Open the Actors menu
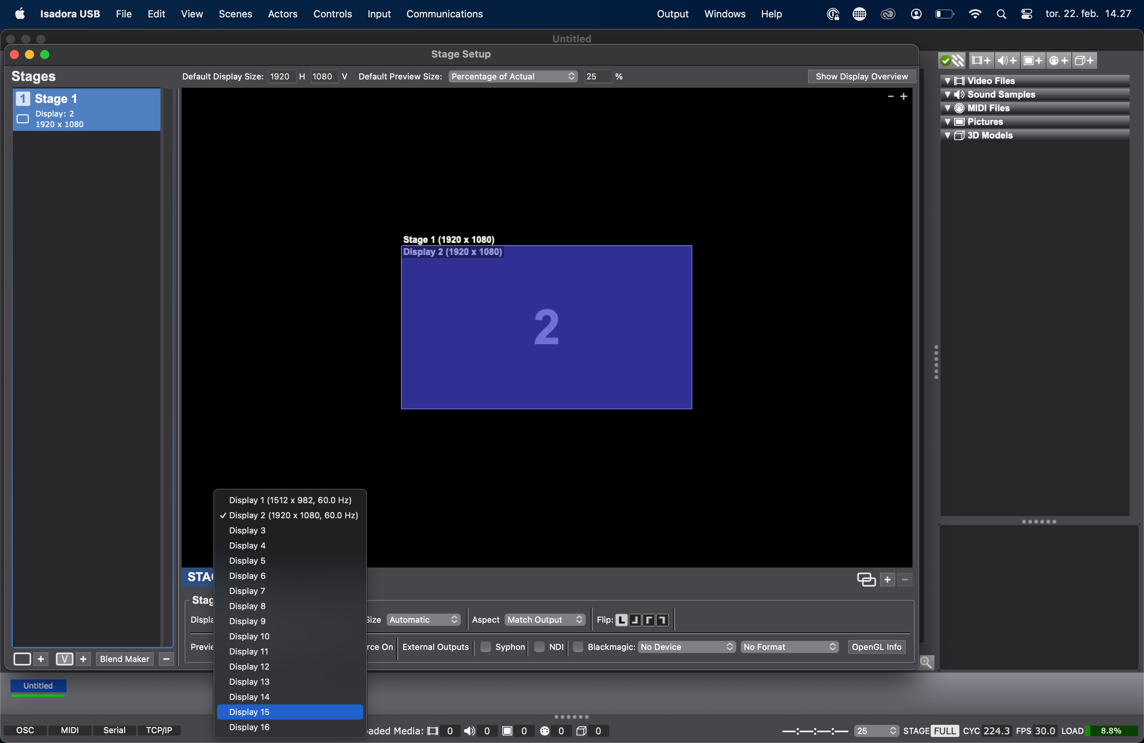The width and height of the screenshot is (1144, 743). [283, 14]
